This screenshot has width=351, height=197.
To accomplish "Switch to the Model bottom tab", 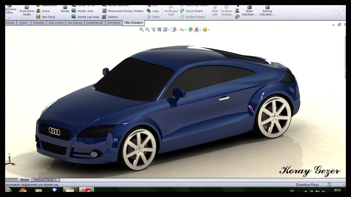I will 25,180.
